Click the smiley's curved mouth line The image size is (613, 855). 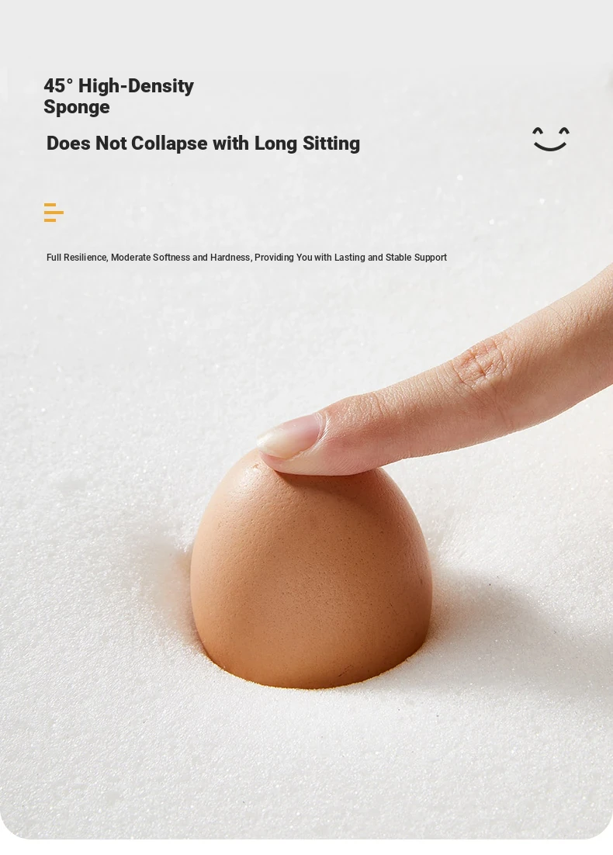point(551,146)
